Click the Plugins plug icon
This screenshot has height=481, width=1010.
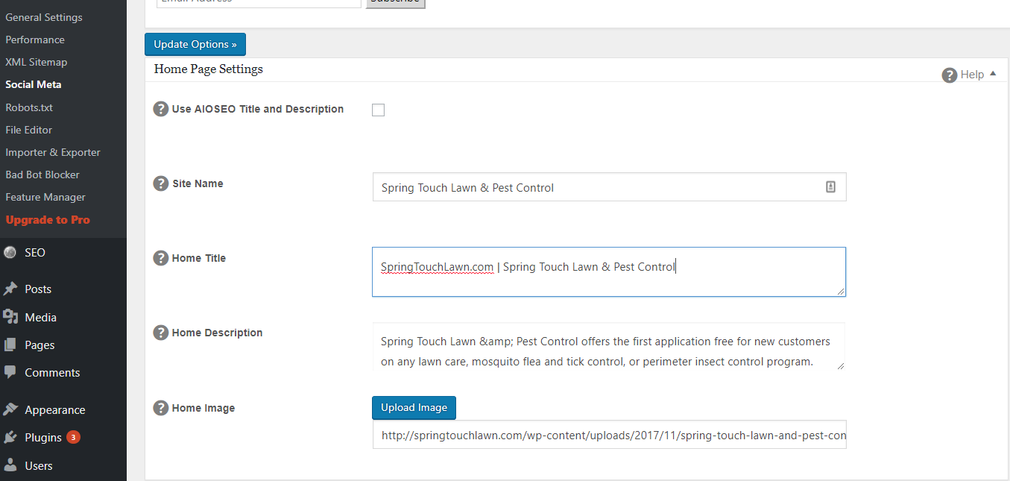pos(10,438)
